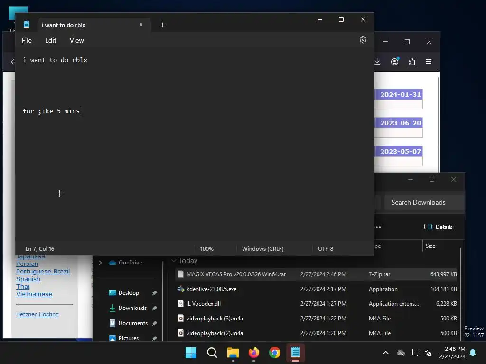Open Firefox account profile icon
486x364 pixels.
(394, 62)
